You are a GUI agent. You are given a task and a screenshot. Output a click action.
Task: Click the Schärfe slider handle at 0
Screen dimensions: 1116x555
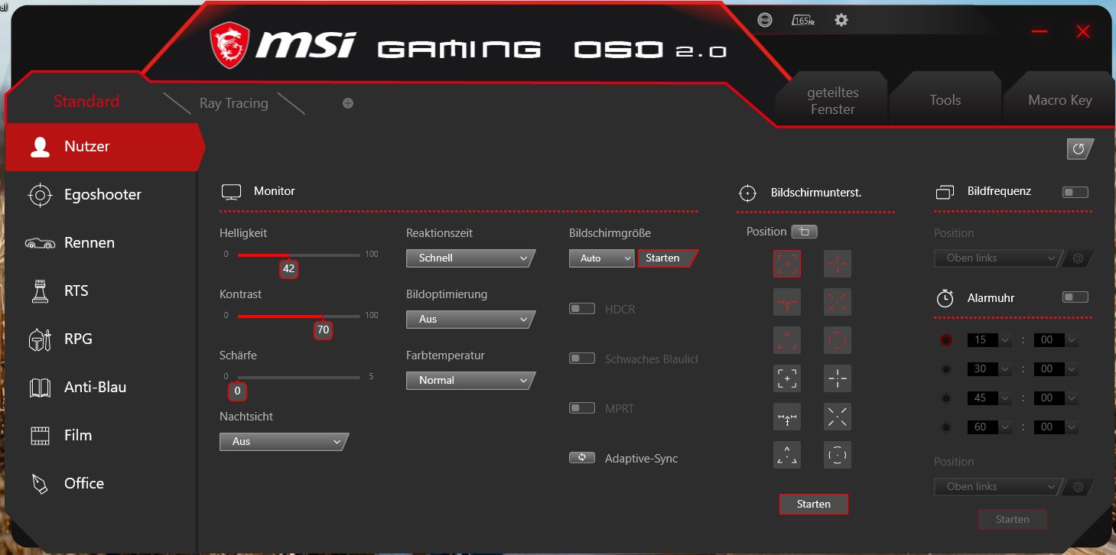(238, 391)
